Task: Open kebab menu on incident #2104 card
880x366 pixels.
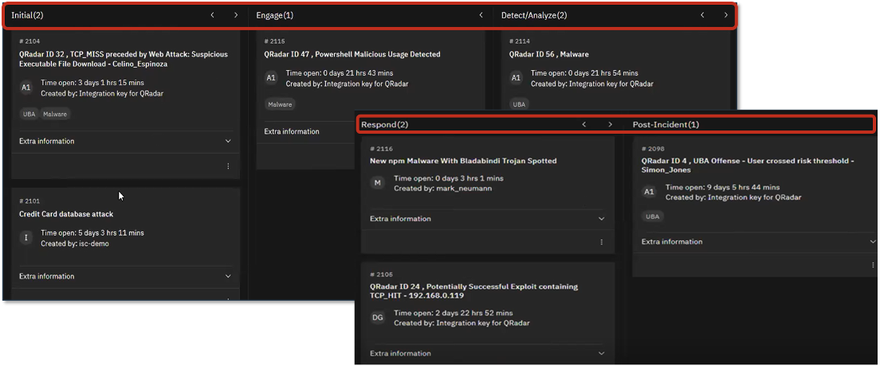Action: point(228,166)
